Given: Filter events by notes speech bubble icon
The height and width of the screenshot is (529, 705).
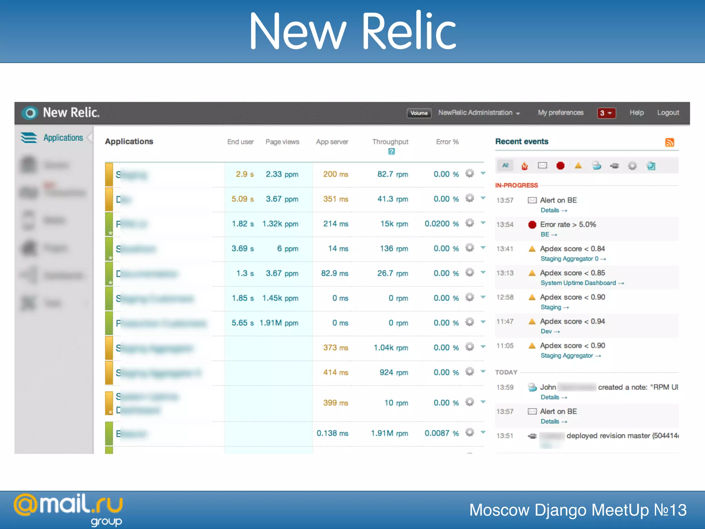Looking at the screenshot, I should click(x=597, y=166).
